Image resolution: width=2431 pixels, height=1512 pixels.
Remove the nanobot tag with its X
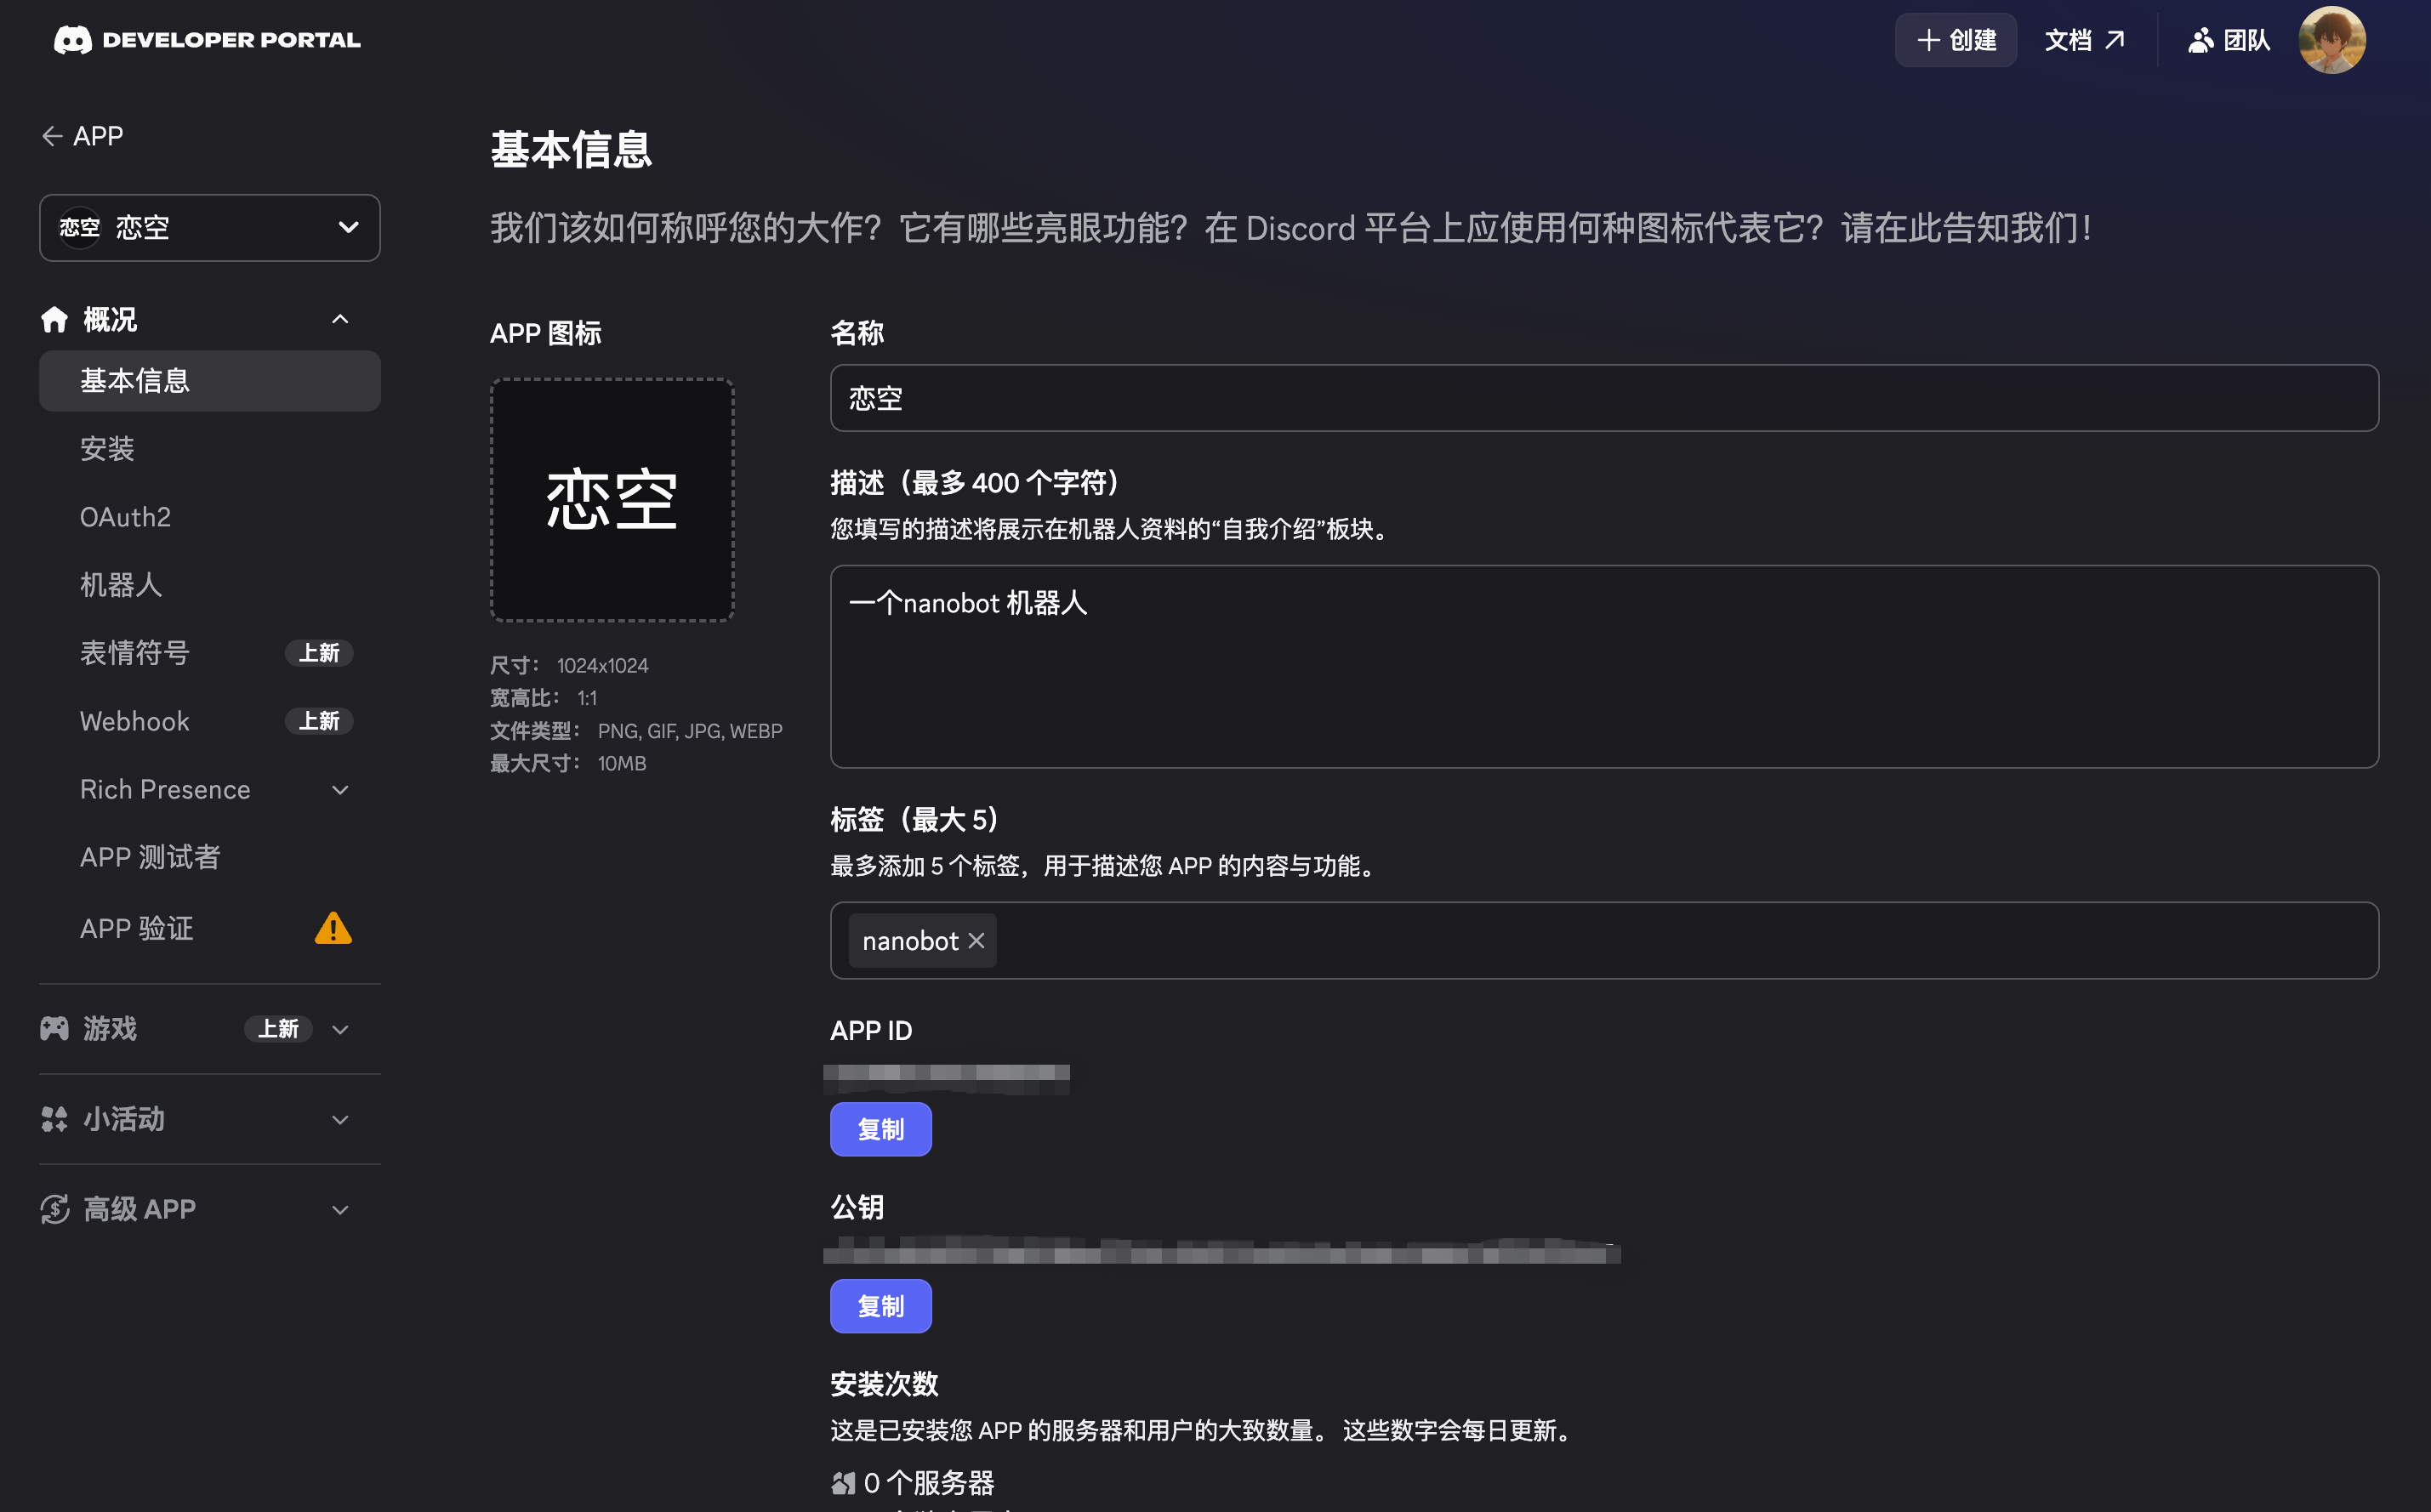click(x=976, y=941)
